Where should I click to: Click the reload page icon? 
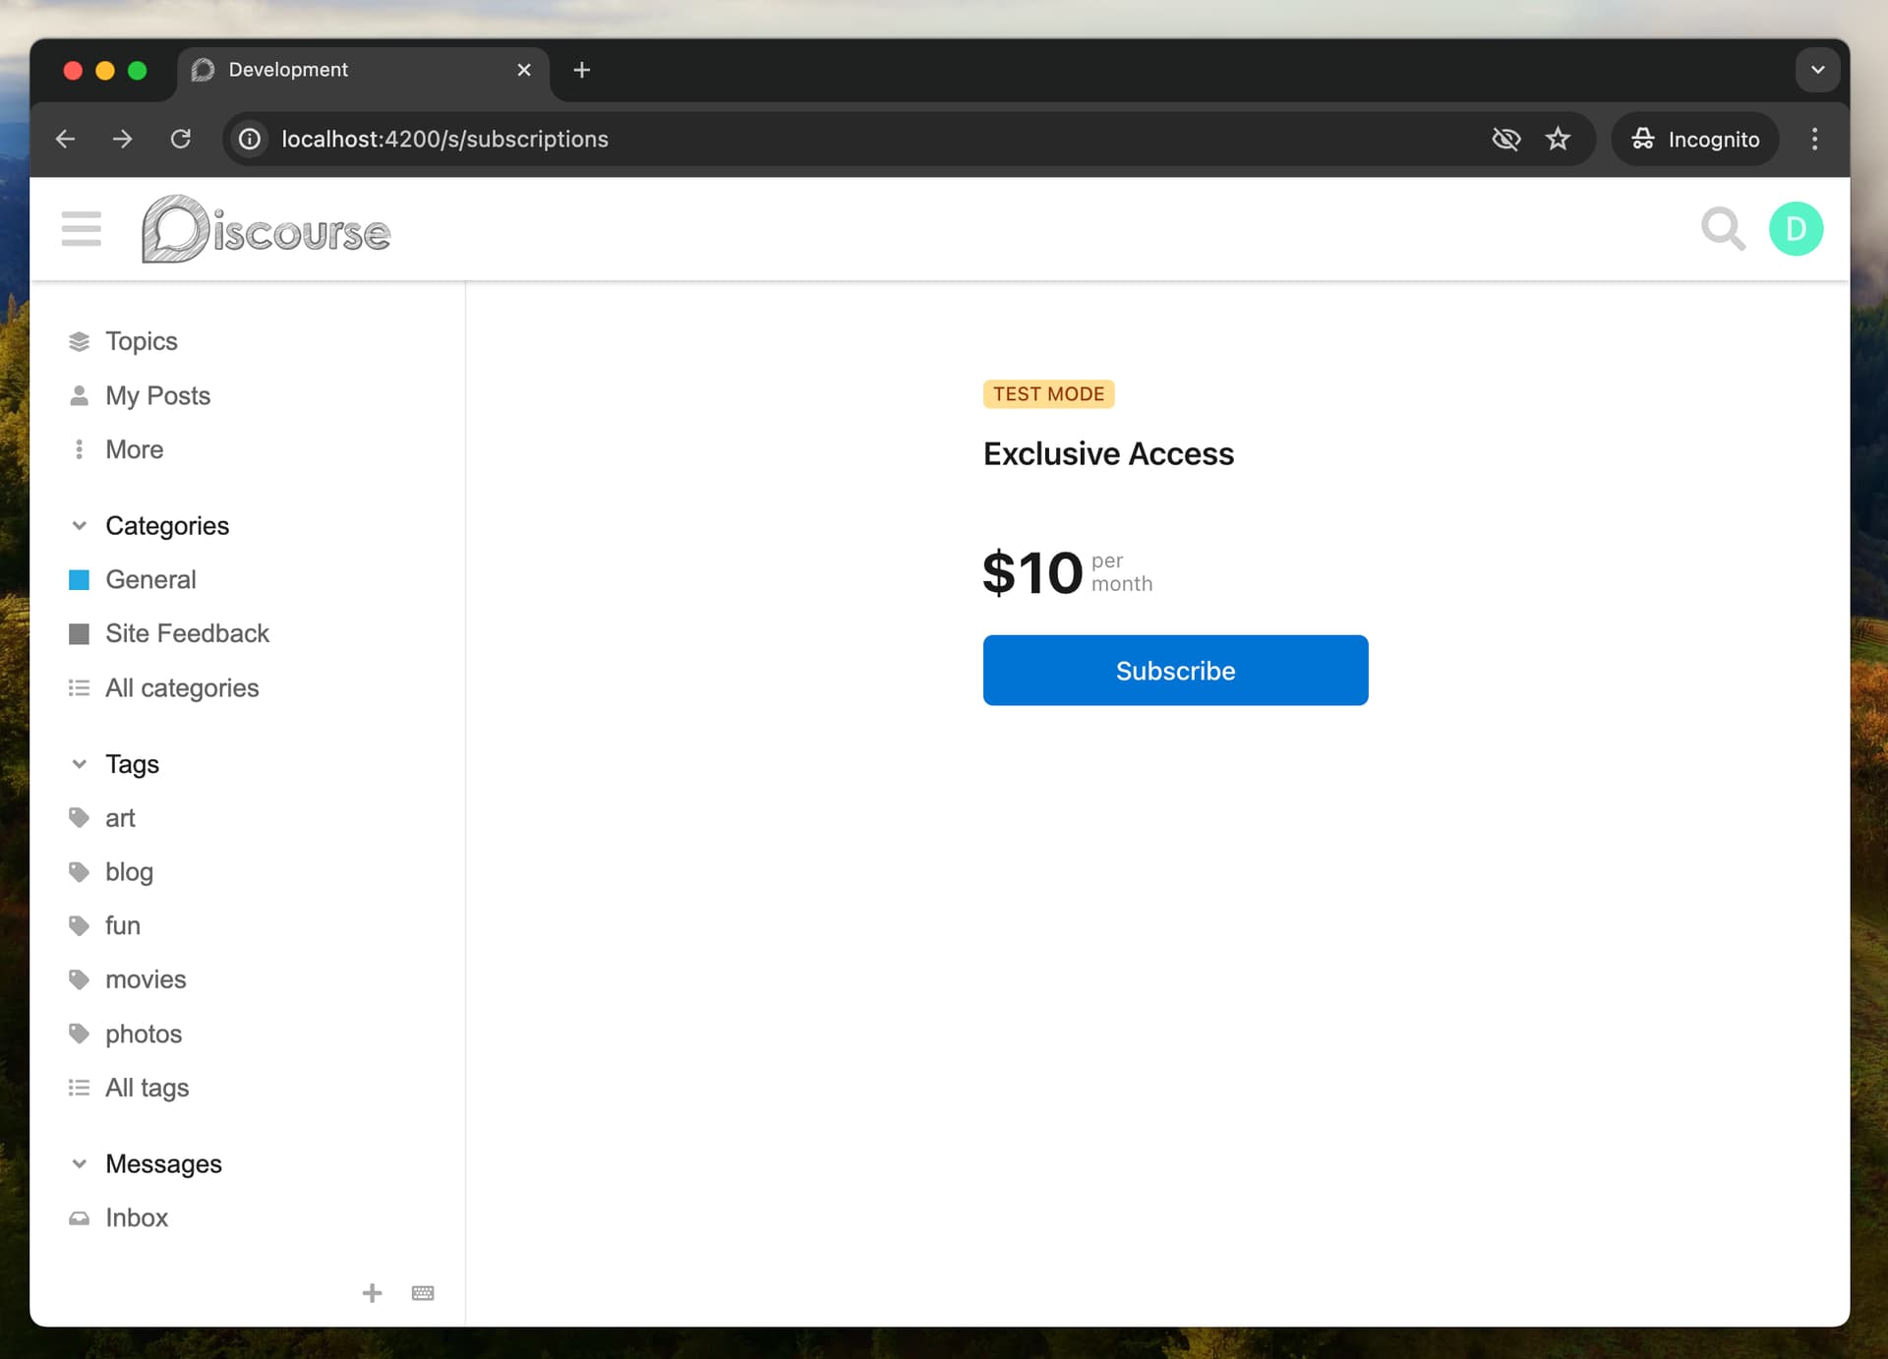(x=181, y=139)
